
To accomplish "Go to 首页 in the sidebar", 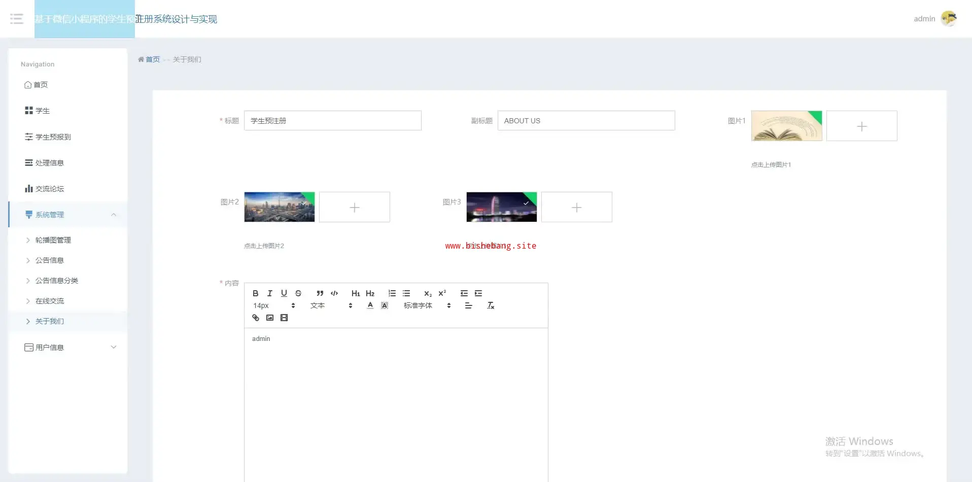I will (68, 85).
